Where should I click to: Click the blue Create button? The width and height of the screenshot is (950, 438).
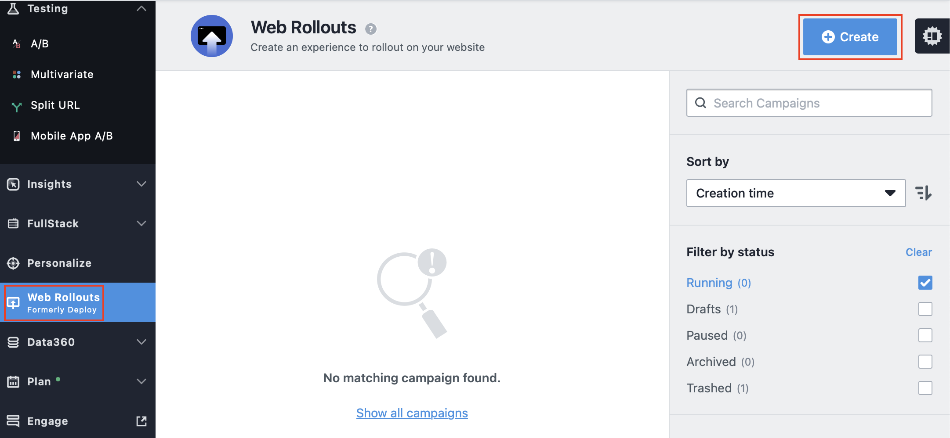(x=850, y=37)
